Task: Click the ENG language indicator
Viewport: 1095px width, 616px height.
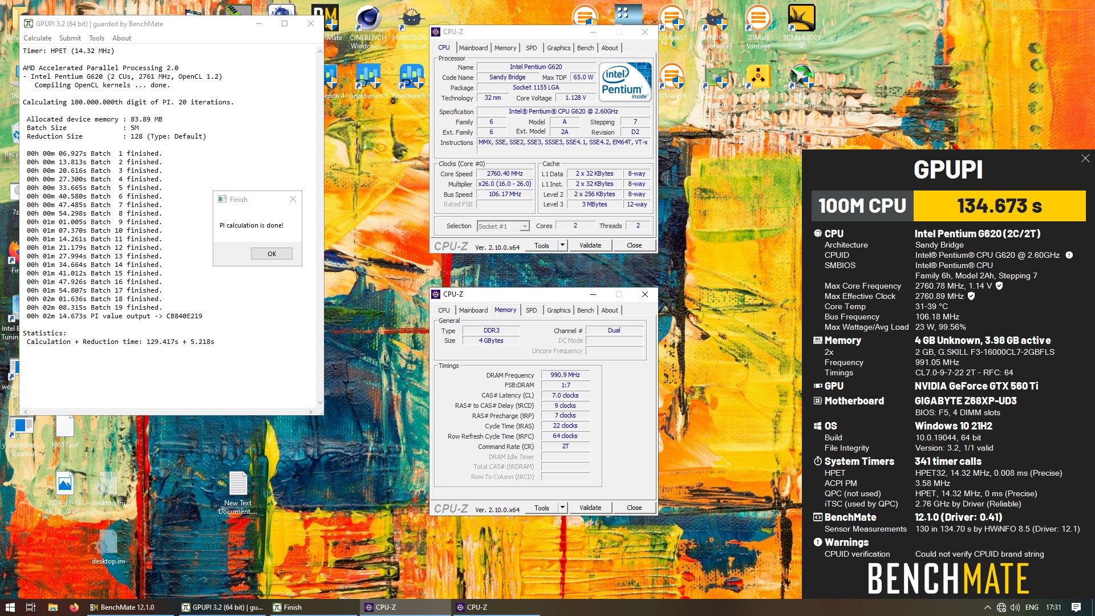Action: point(1032,607)
